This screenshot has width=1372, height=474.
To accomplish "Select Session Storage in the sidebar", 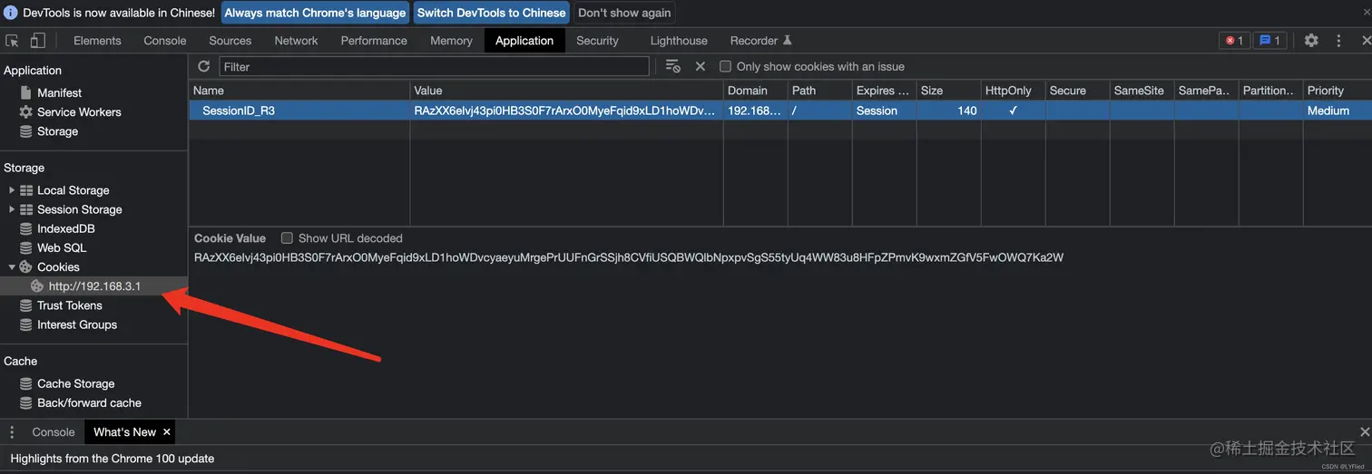I will 79,209.
